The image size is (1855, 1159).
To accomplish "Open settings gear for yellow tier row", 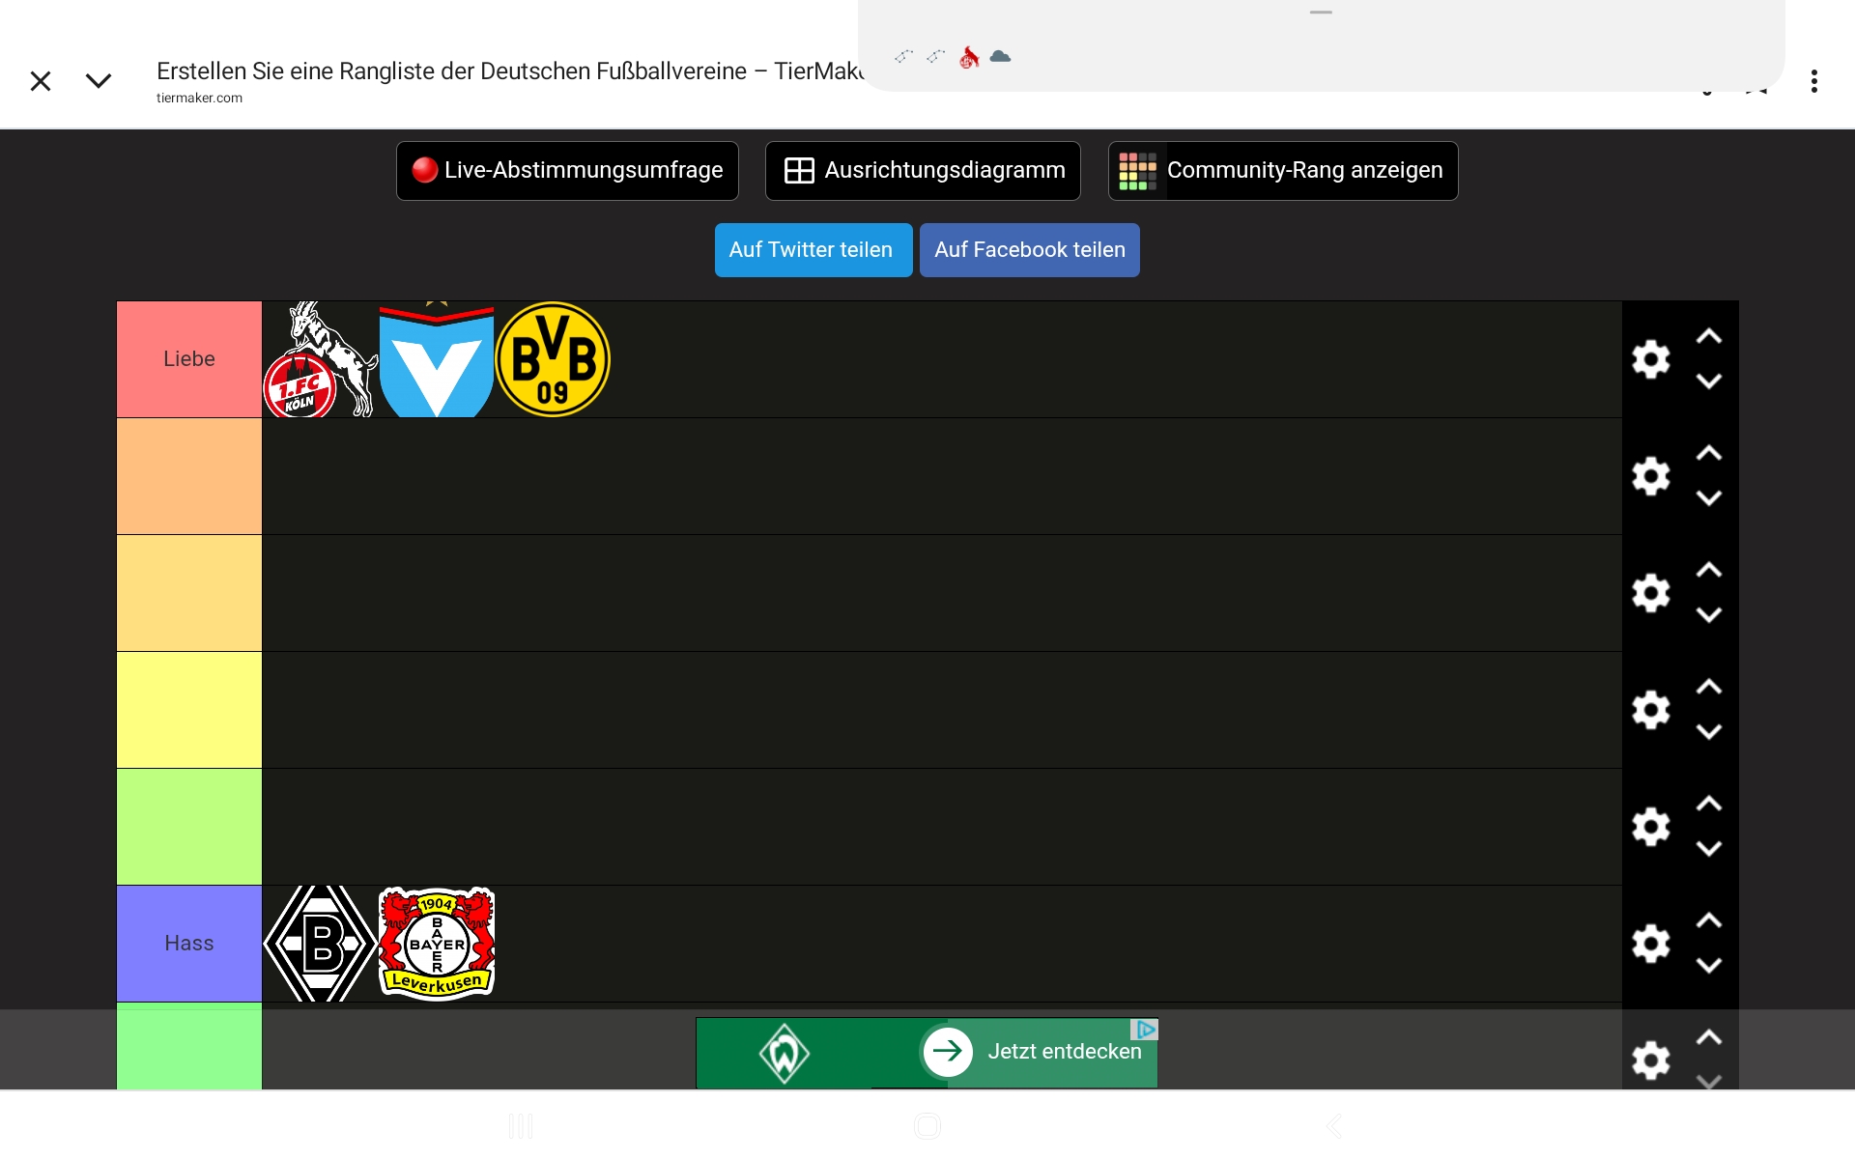I will click(x=1651, y=710).
